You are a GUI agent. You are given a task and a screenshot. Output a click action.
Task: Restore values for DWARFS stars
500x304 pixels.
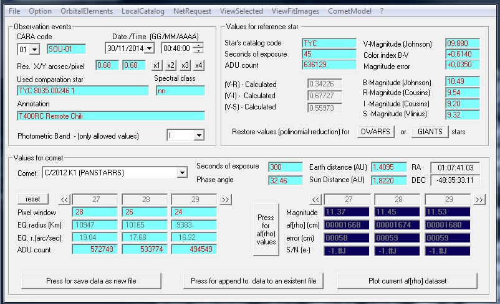tap(376, 132)
